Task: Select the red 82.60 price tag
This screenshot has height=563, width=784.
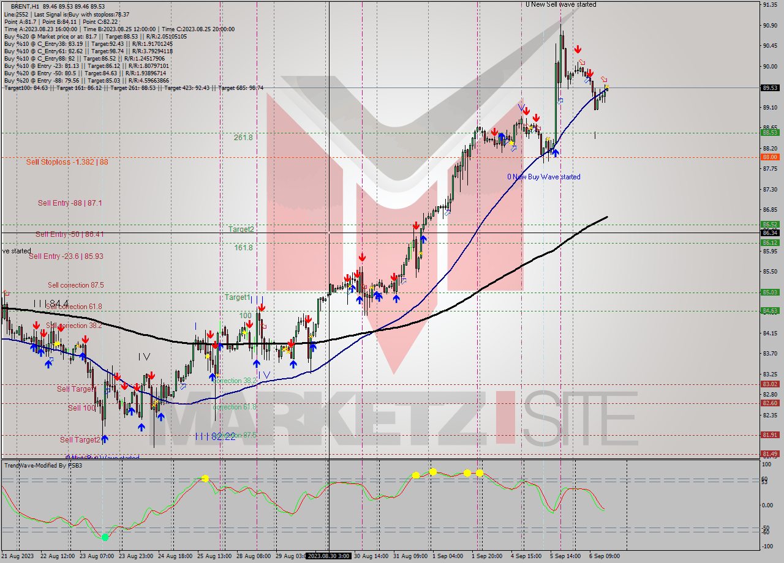Action: pyautogui.click(x=770, y=403)
